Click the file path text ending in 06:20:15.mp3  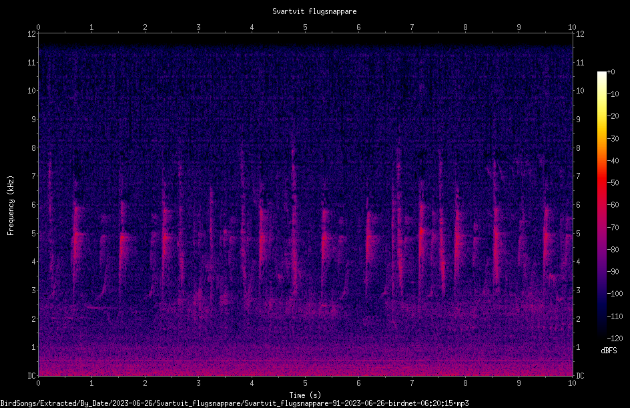click(x=235, y=403)
